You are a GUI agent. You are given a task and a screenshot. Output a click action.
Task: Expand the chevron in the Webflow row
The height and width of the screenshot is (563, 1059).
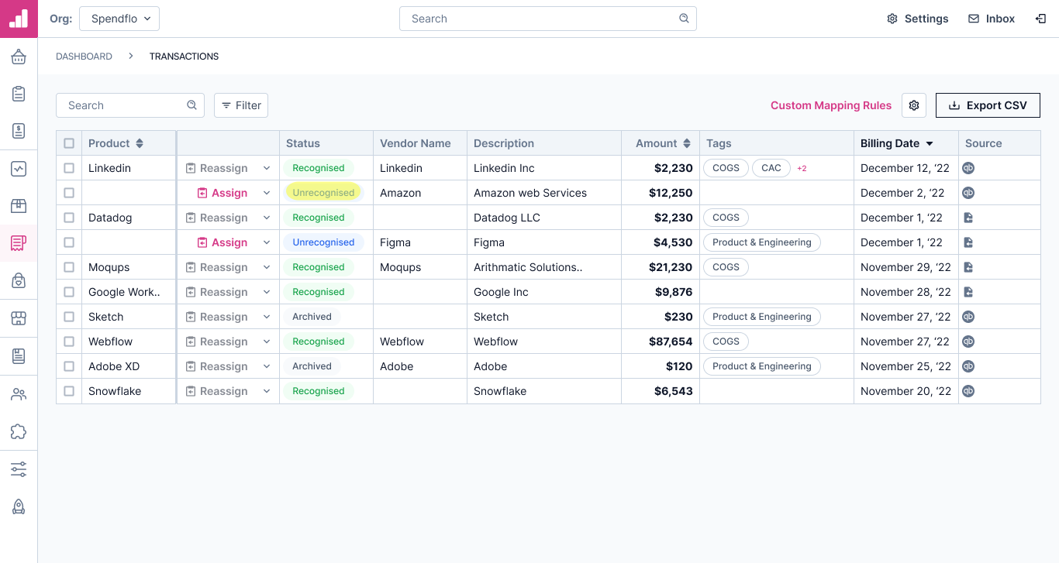(267, 342)
